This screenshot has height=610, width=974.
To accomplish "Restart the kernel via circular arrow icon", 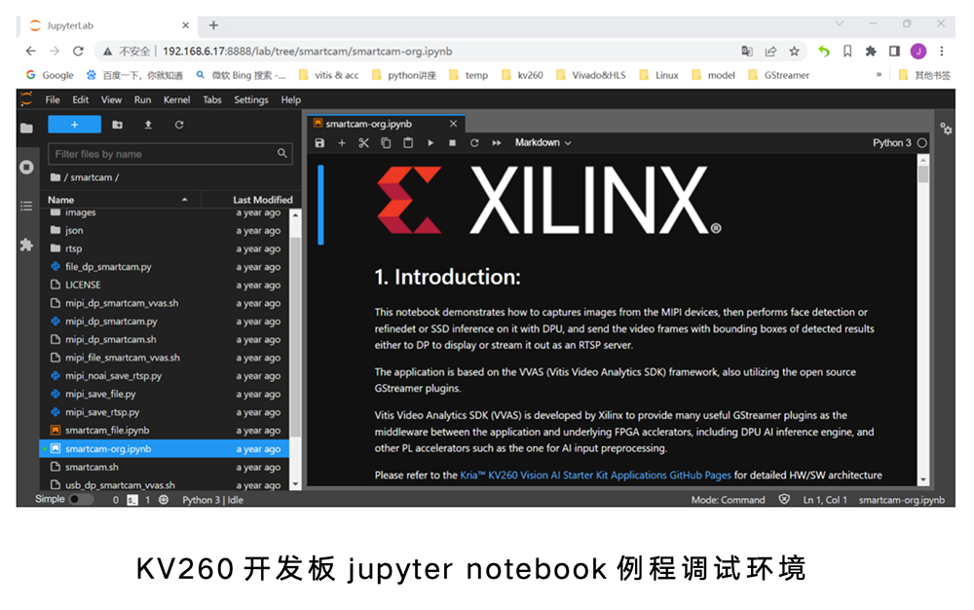I will point(473,142).
